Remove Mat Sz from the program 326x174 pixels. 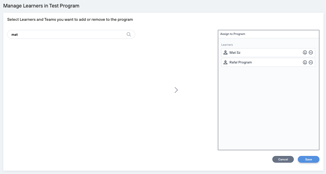311,53
